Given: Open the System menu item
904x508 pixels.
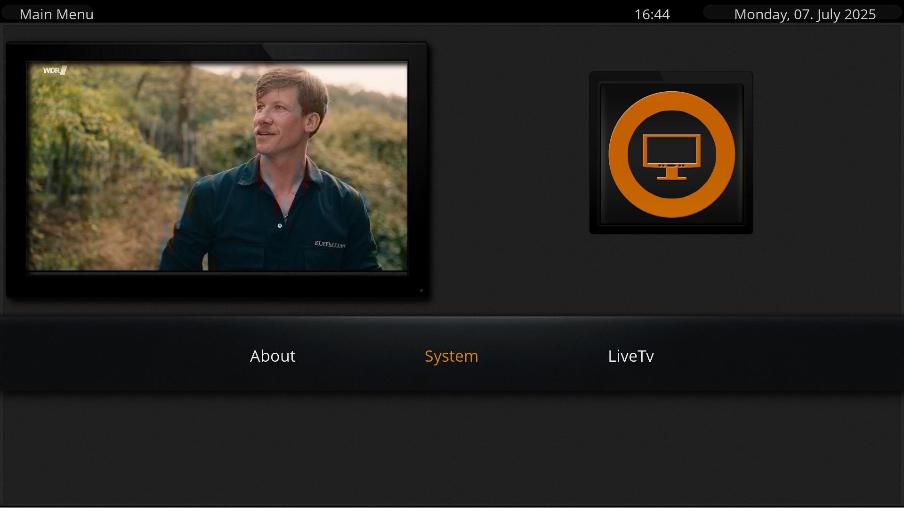Looking at the screenshot, I should tap(451, 356).
